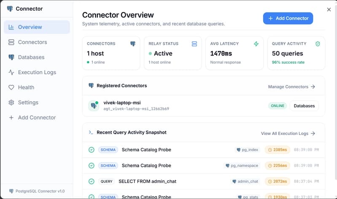Click the plus icon beside sidebar Add Connector
The height and width of the screenshot is (199, 337).
(11, 118)
